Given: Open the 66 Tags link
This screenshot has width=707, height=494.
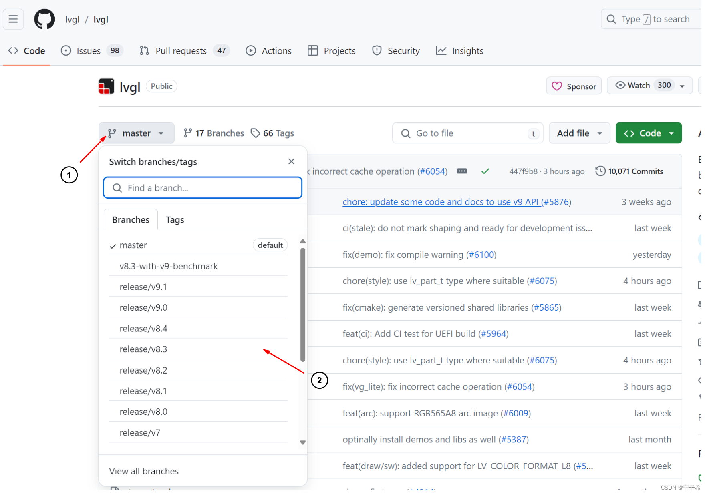Looking at the screenshot, I should click(272, 133).
